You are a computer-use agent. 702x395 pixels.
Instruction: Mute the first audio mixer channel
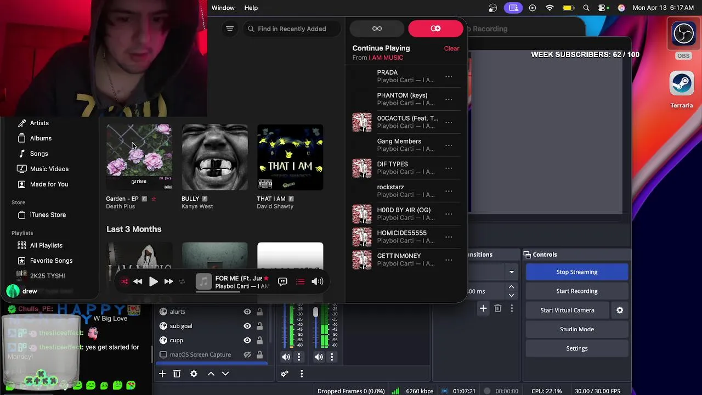(286, 357)
